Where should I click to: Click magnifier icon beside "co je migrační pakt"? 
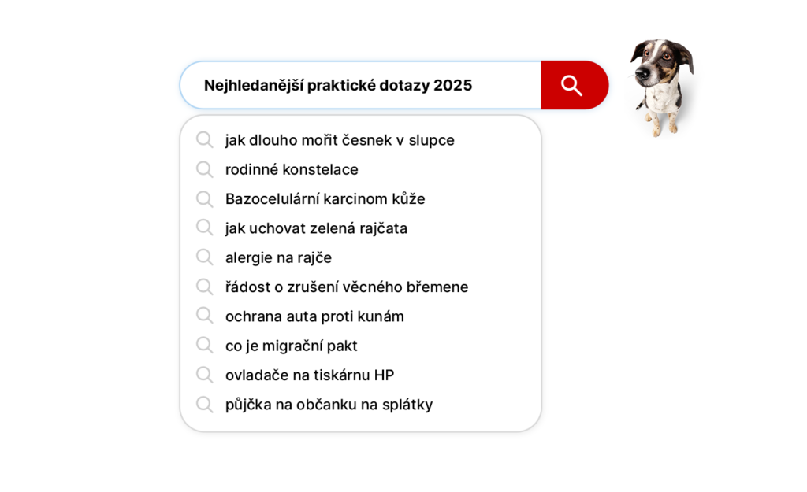click(205, 346)
